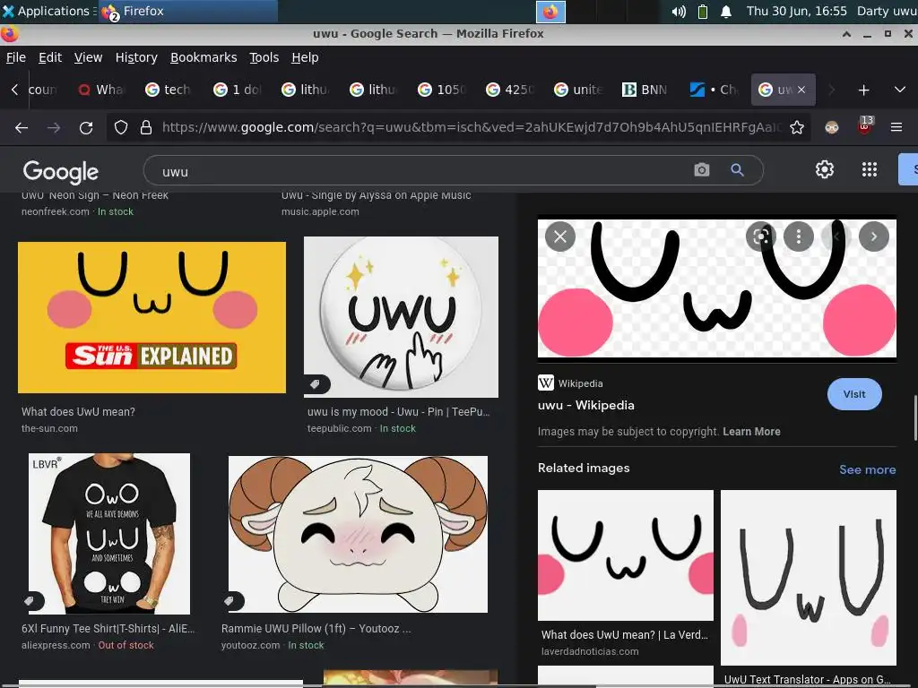Switch to the 'unite' tab
The height and width of the screenshot is (688, 918).
pyautogui.click(x=578, y=90)
